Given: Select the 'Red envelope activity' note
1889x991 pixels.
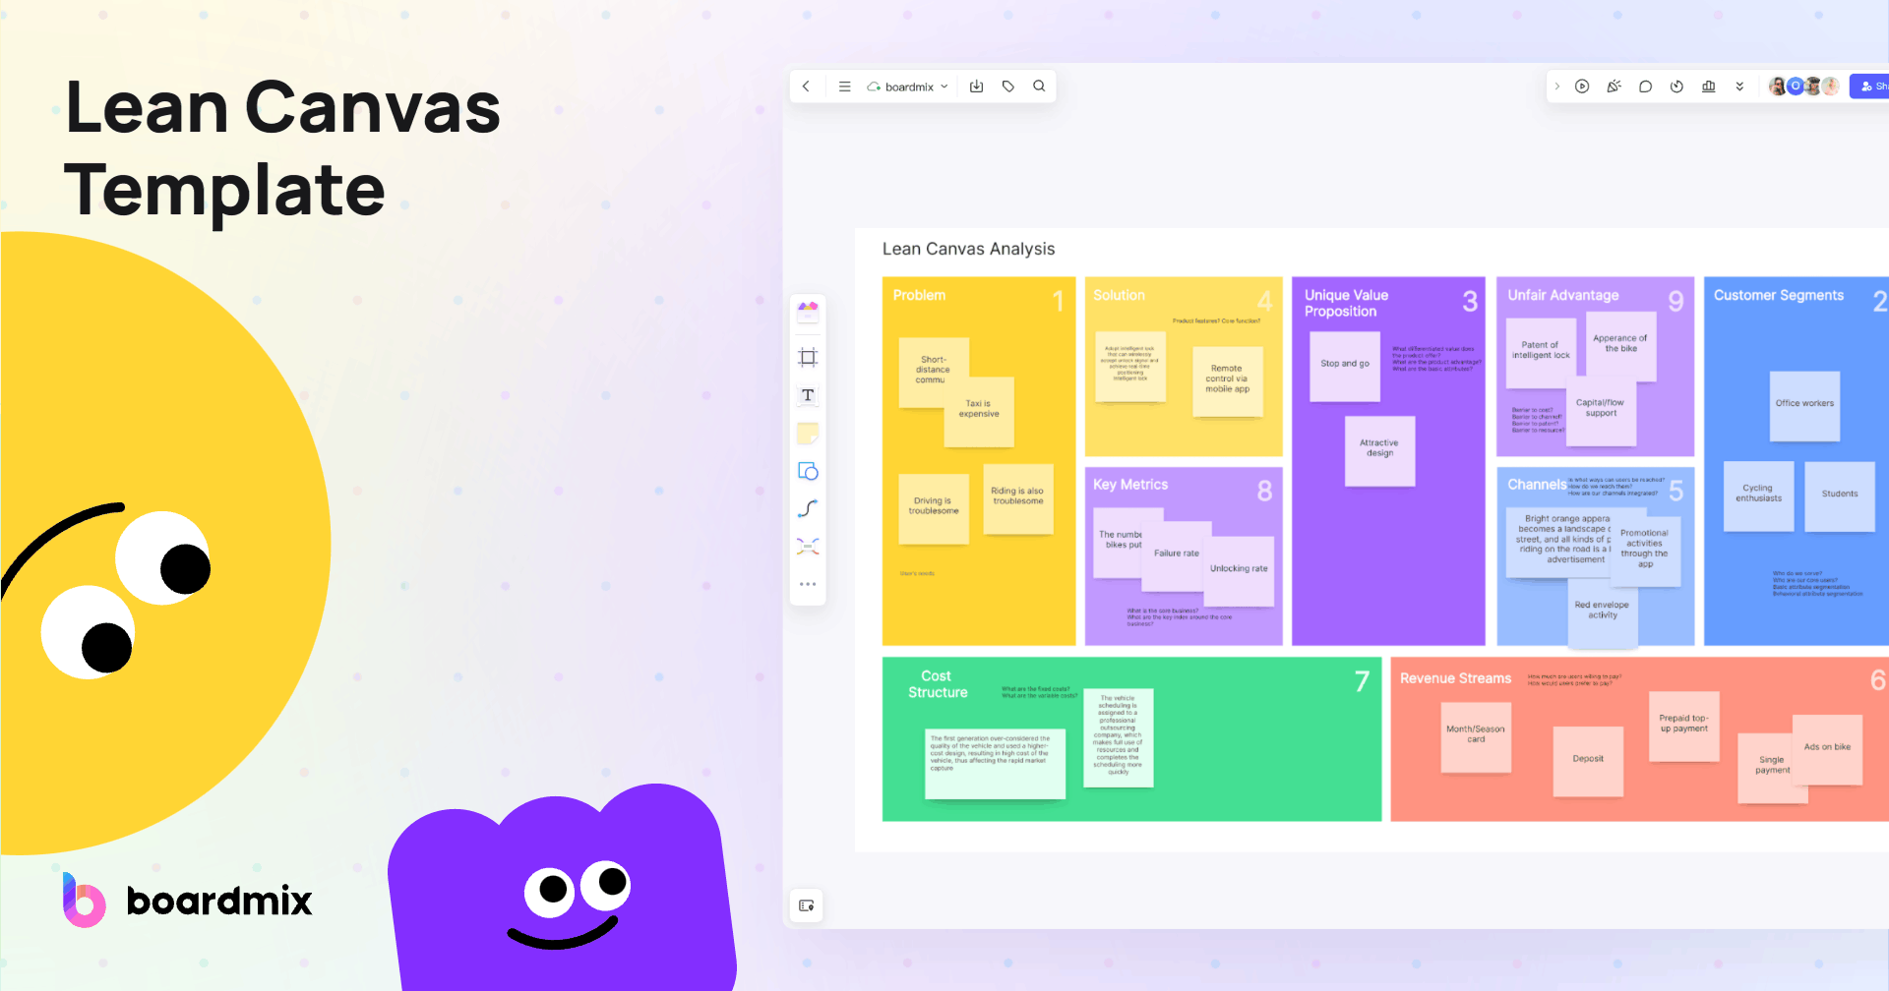Looking at the screenshot, I should click(x=1603, y=612).
